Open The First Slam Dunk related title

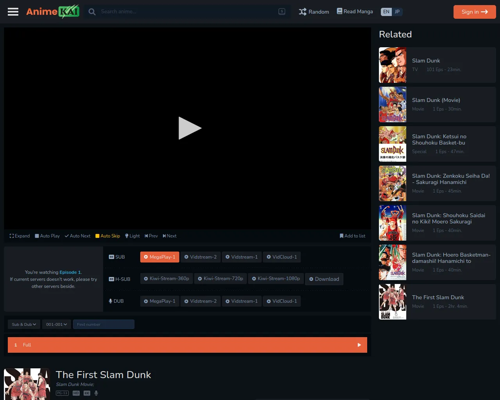[x=438, y=297]
